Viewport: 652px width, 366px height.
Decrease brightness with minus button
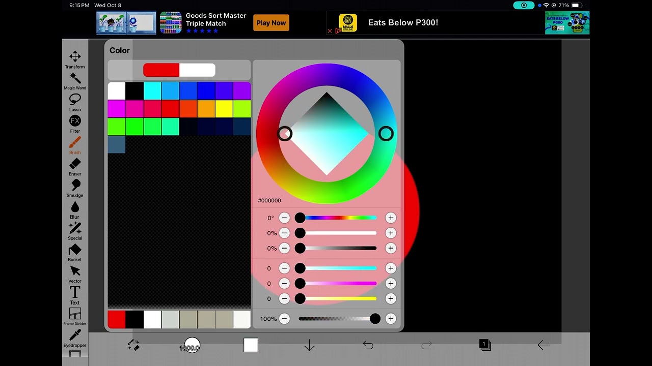[x=285, y=248]
